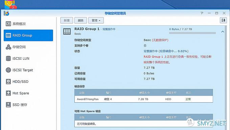This screenshot has height=130, width=230.
Task: Click the Basic (无数据保护) type value
Action: point(156,40)
